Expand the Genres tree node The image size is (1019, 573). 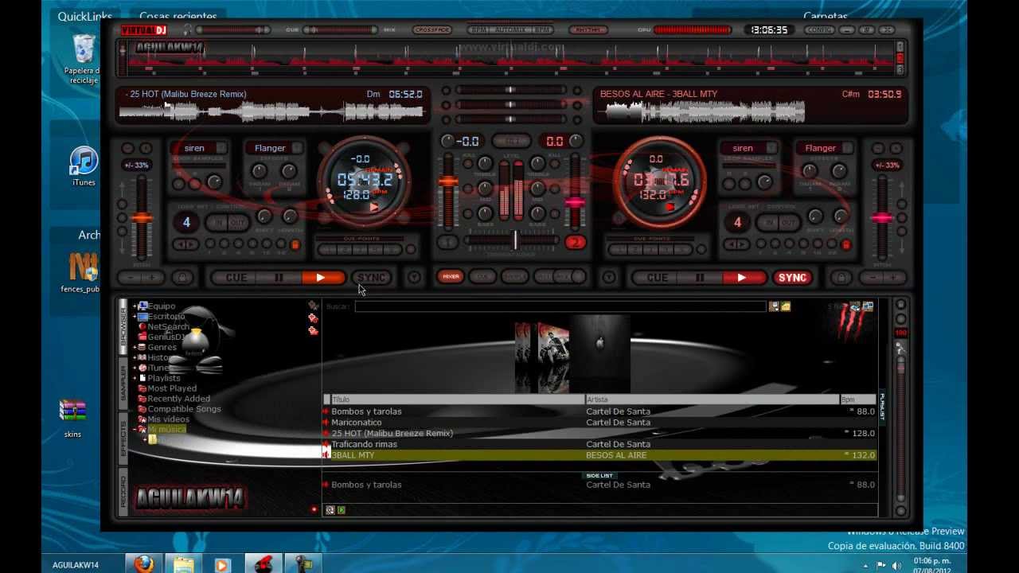135,347
